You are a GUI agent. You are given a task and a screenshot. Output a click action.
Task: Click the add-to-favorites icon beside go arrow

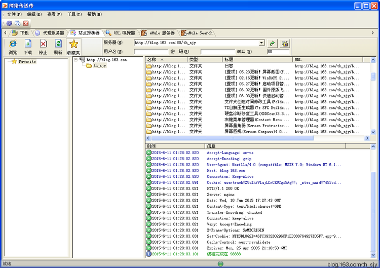pyautogui.click(x=285, y=44)
